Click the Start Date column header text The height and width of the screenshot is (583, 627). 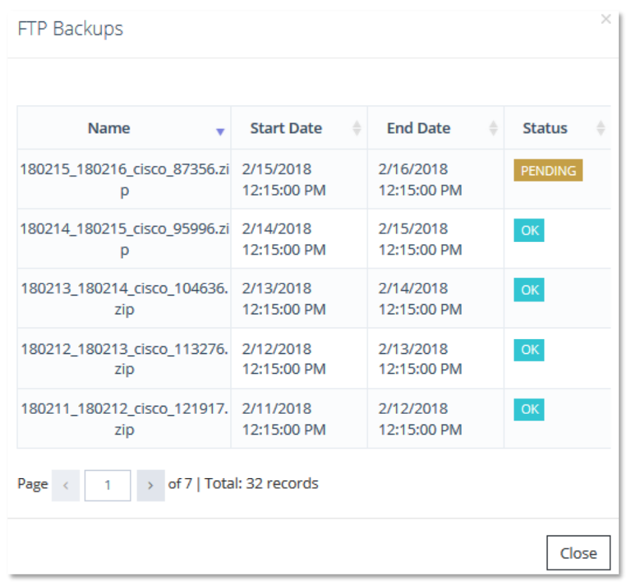coord(286,128)
